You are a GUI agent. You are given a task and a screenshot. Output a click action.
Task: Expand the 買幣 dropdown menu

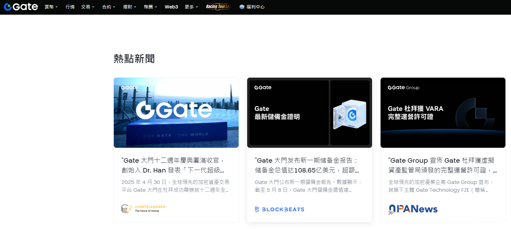pyautogui.click(x=51, y=7)
